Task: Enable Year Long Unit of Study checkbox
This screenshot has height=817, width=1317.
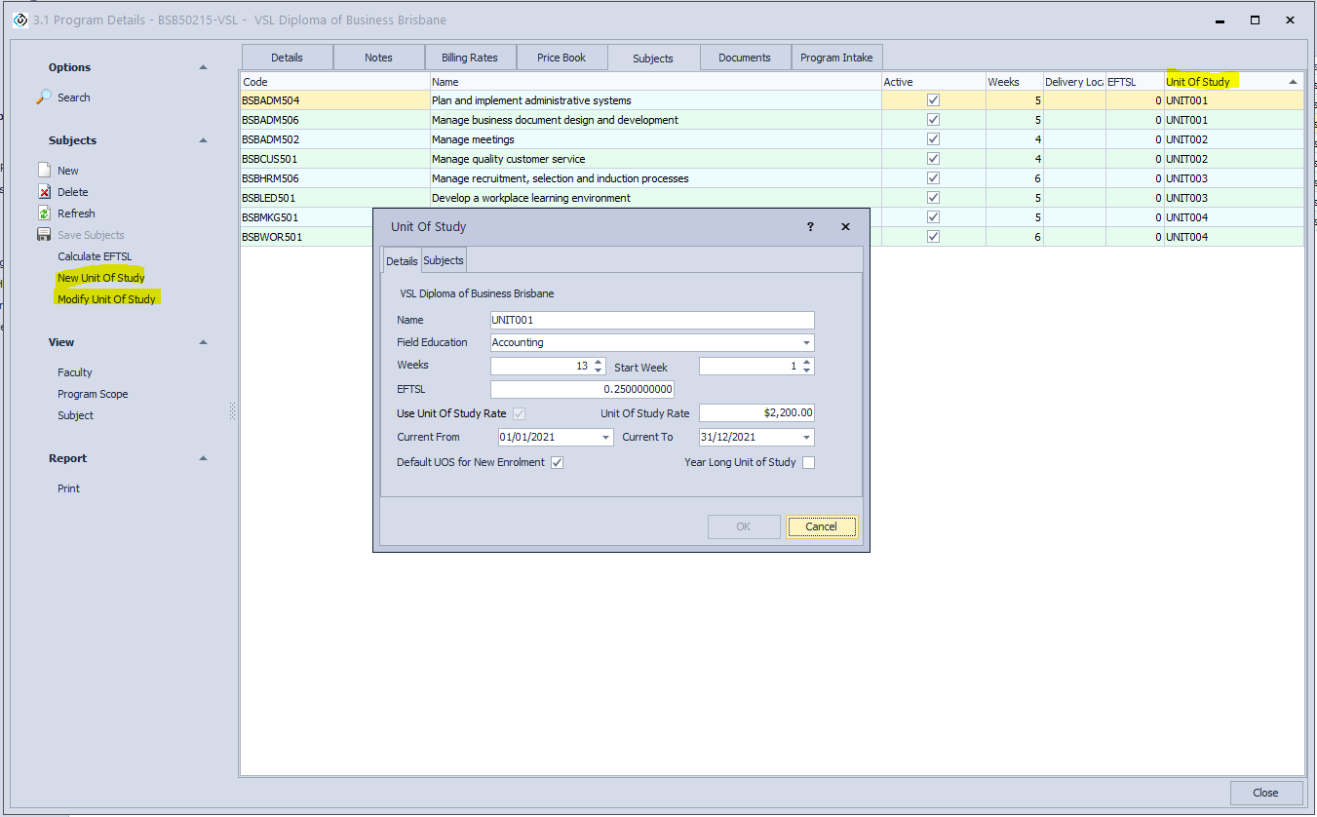Action: click(808, 462)
